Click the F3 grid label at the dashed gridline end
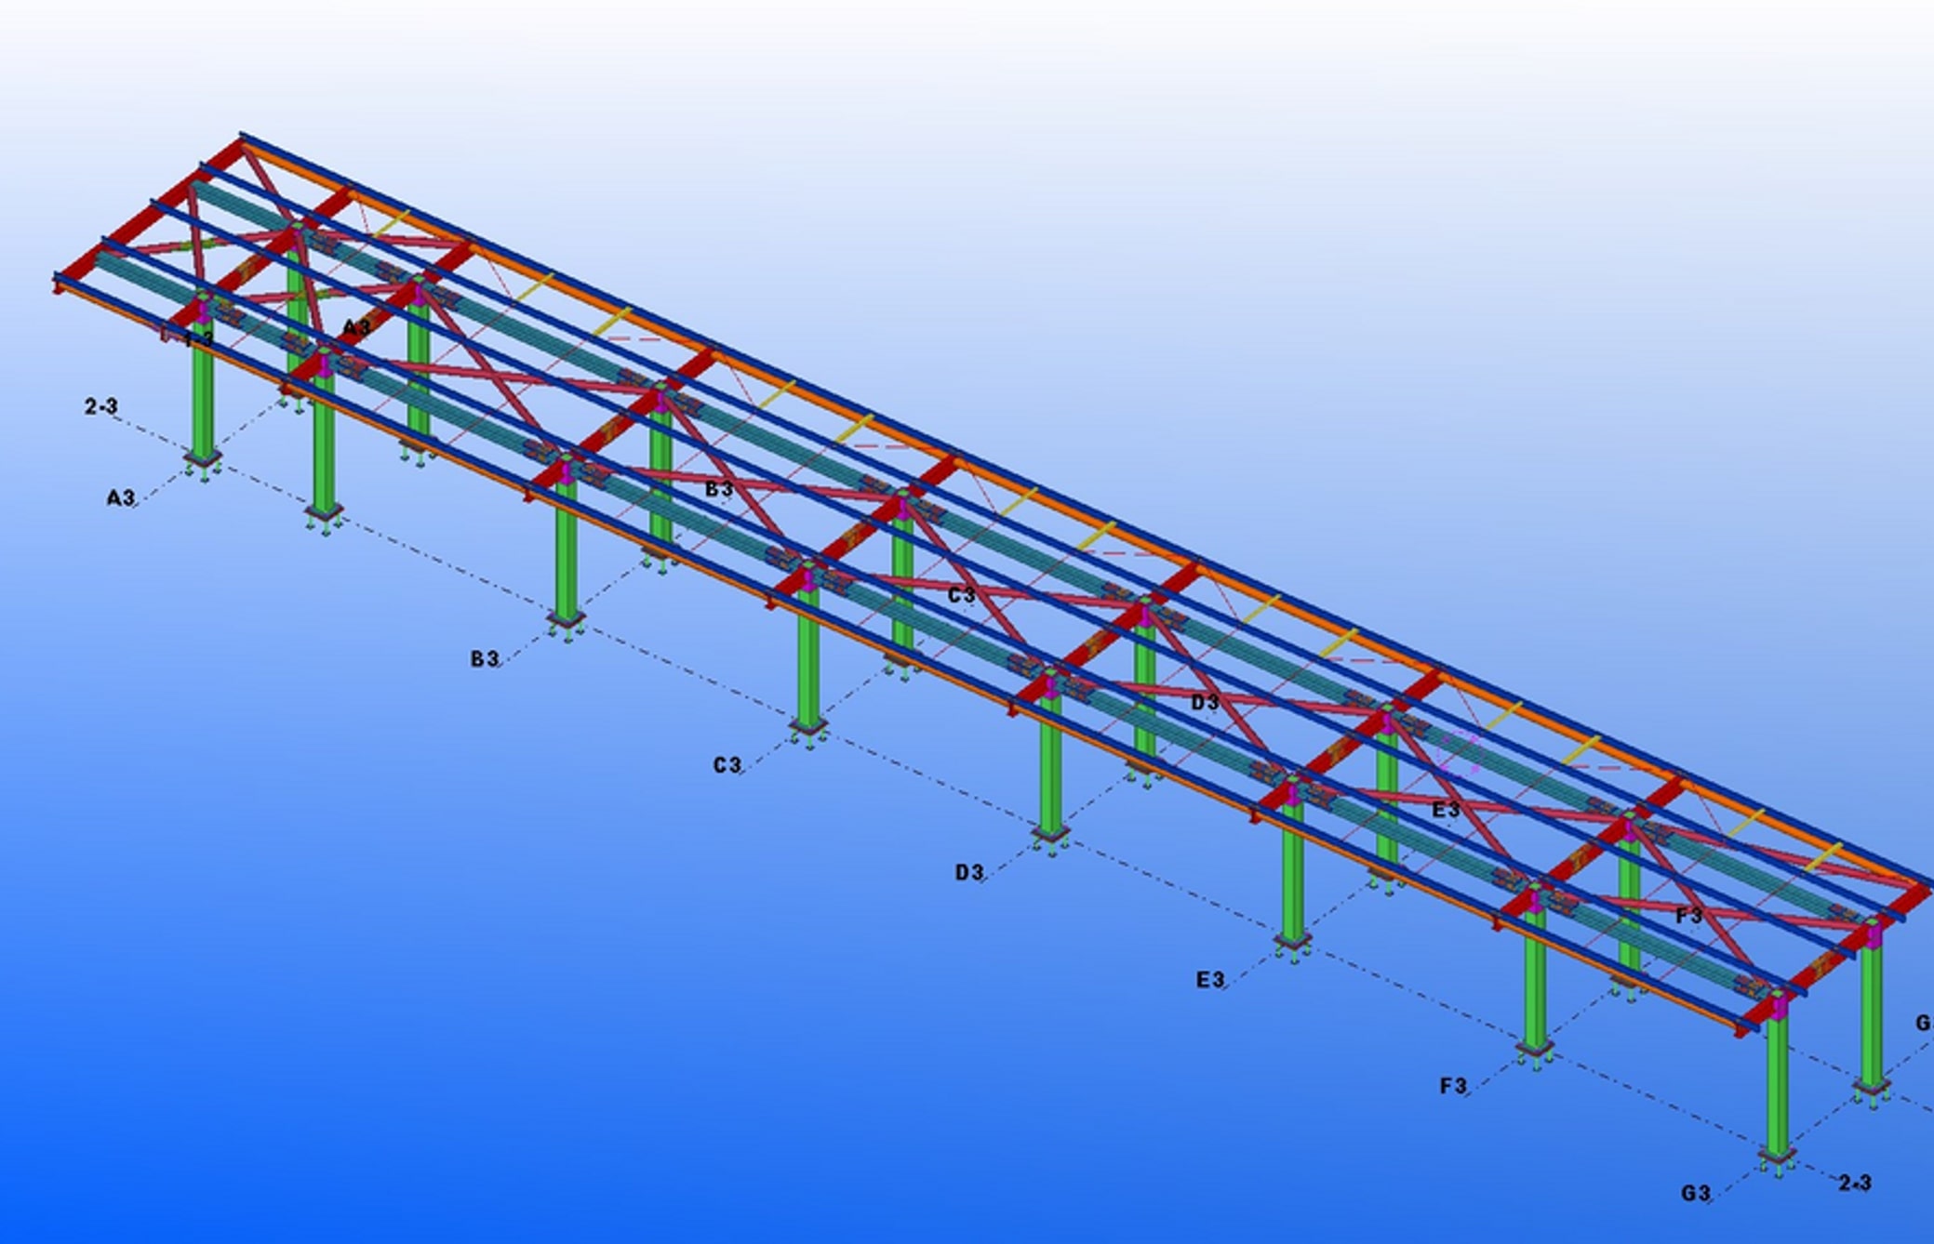The height and width of the screenshot is (1244, 1934). tap(1453, 1086)
